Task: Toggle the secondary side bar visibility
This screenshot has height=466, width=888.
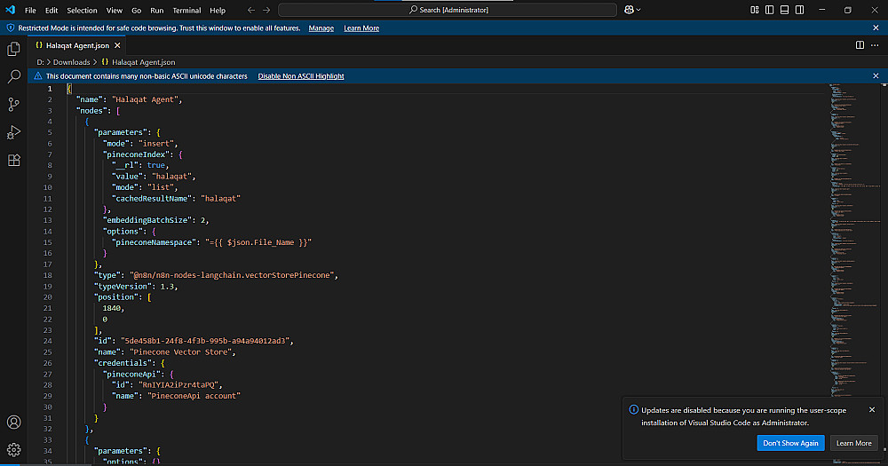Action: pyautogui.click(x=797, y=10)
